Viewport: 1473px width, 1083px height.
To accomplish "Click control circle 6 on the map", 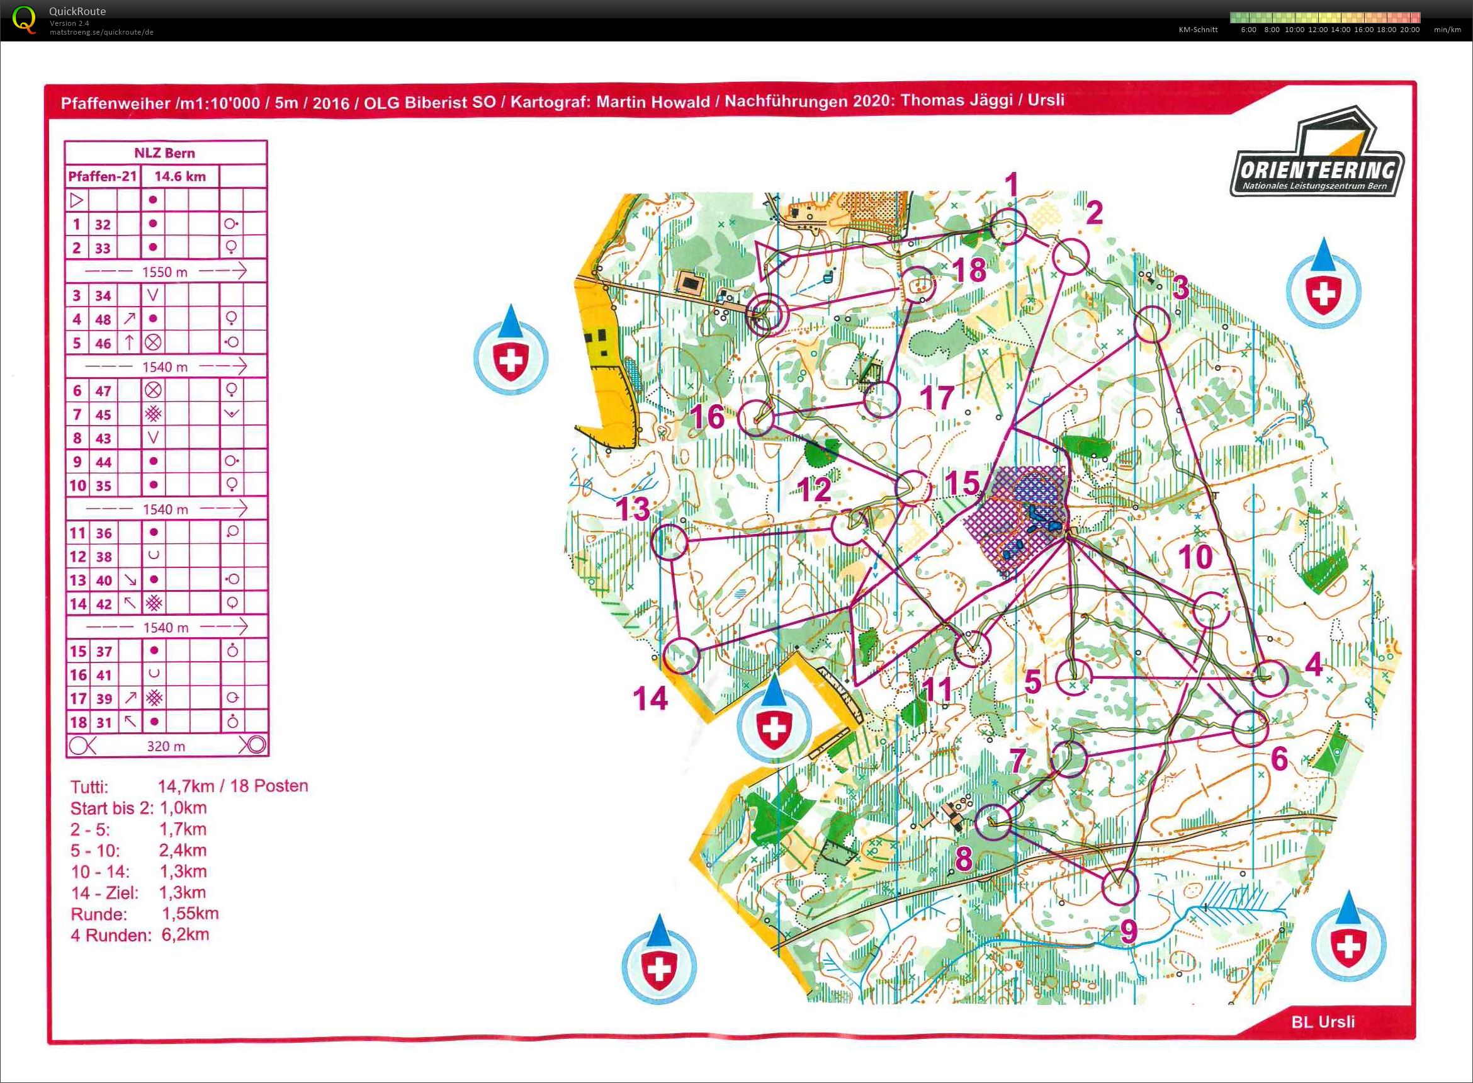I will (x=1250, y=729).
